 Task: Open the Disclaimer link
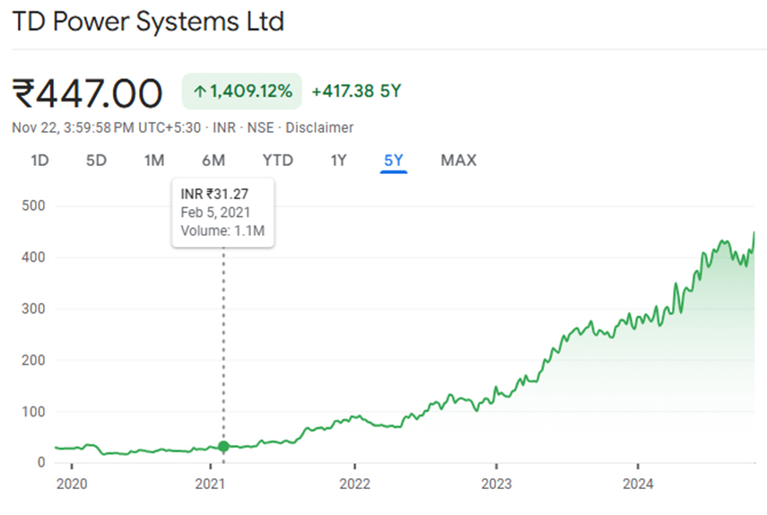pos(319,127)
